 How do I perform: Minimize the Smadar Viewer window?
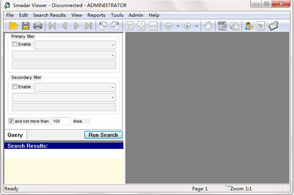click(256, 4)
